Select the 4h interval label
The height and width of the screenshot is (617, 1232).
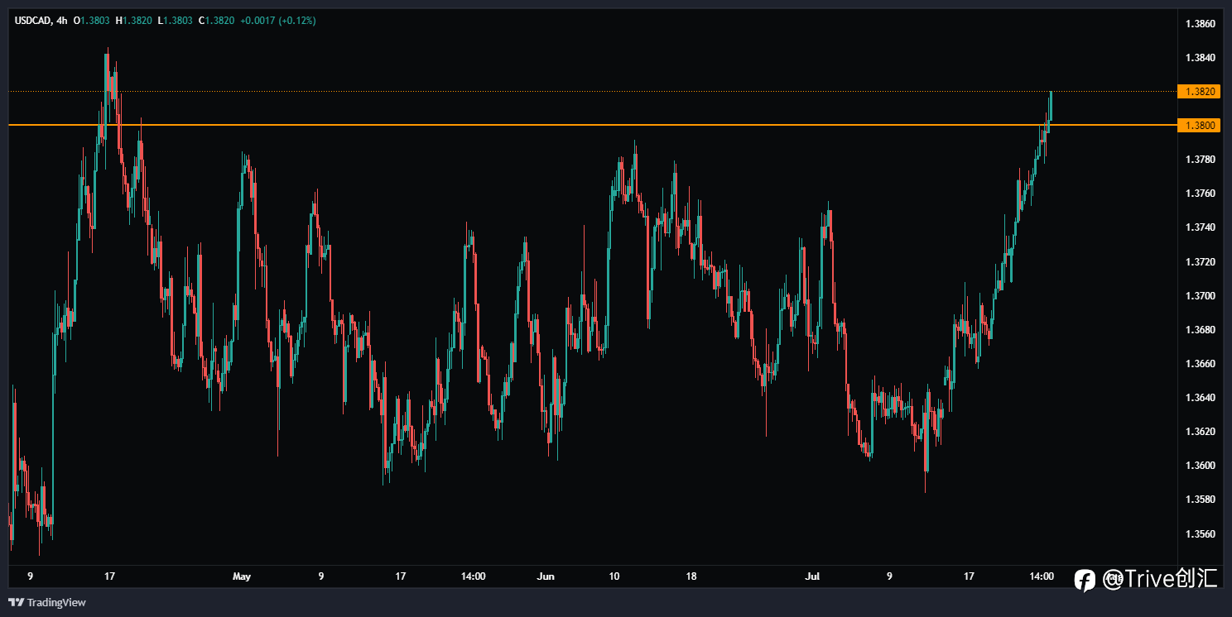pyautogui.click(x=60, y=21)
